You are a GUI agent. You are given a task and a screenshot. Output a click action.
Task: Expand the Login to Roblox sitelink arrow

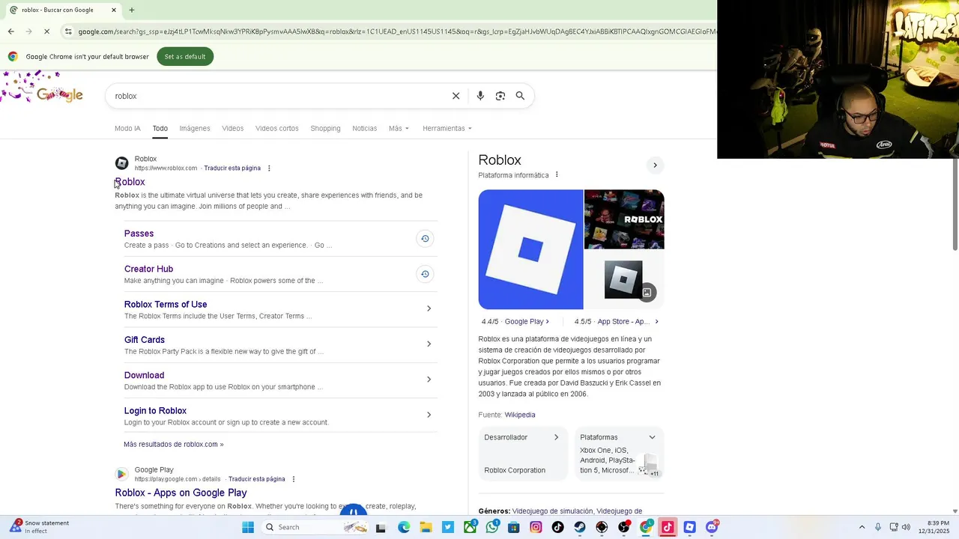tap(429, 415)
